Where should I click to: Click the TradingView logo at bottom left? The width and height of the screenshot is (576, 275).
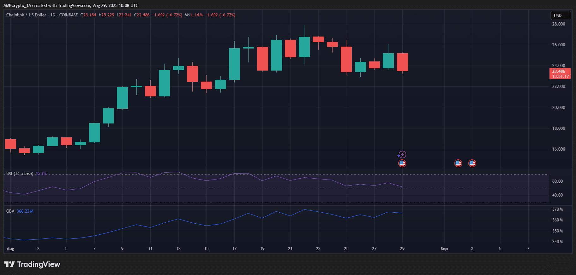click(32, 264)
